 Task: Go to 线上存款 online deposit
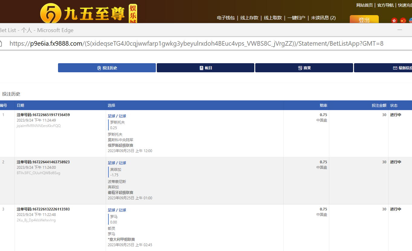pyautogui.click(x=249, y=18)
